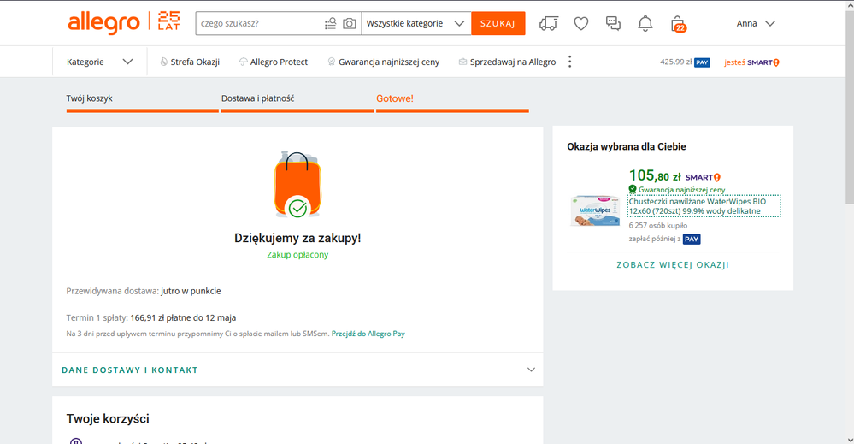854x444 pixels.
Task: Expand Wszystkie kategorie dropdown
Action: (415, 24)
